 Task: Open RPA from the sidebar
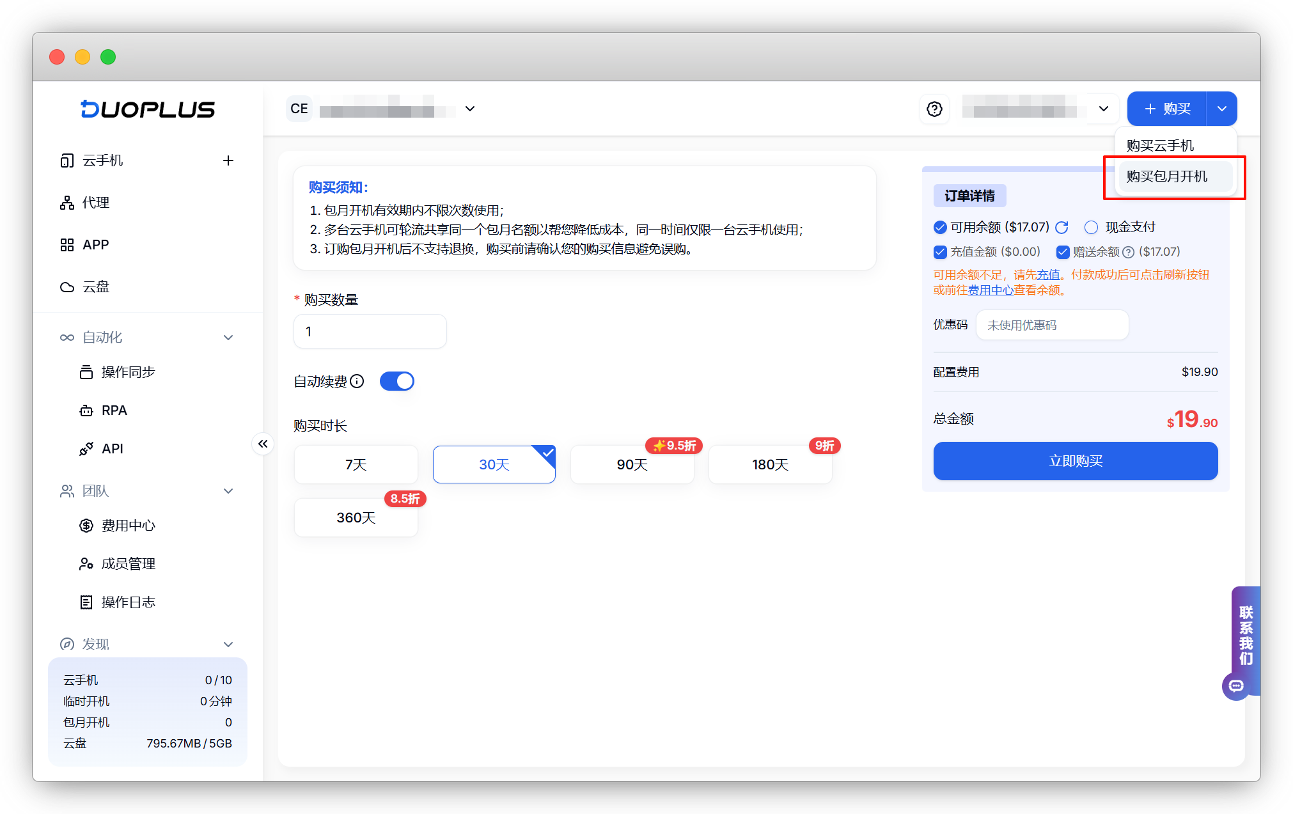[x=114, y=411]
